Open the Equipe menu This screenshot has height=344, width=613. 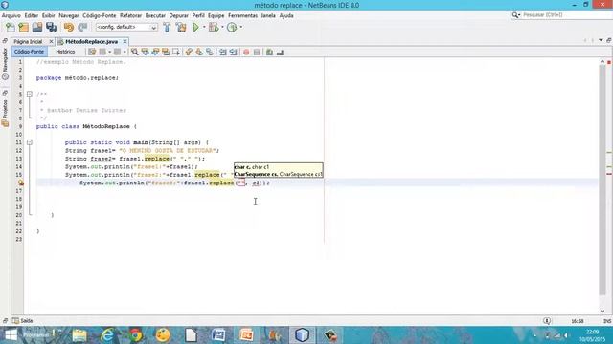(216, 15)
